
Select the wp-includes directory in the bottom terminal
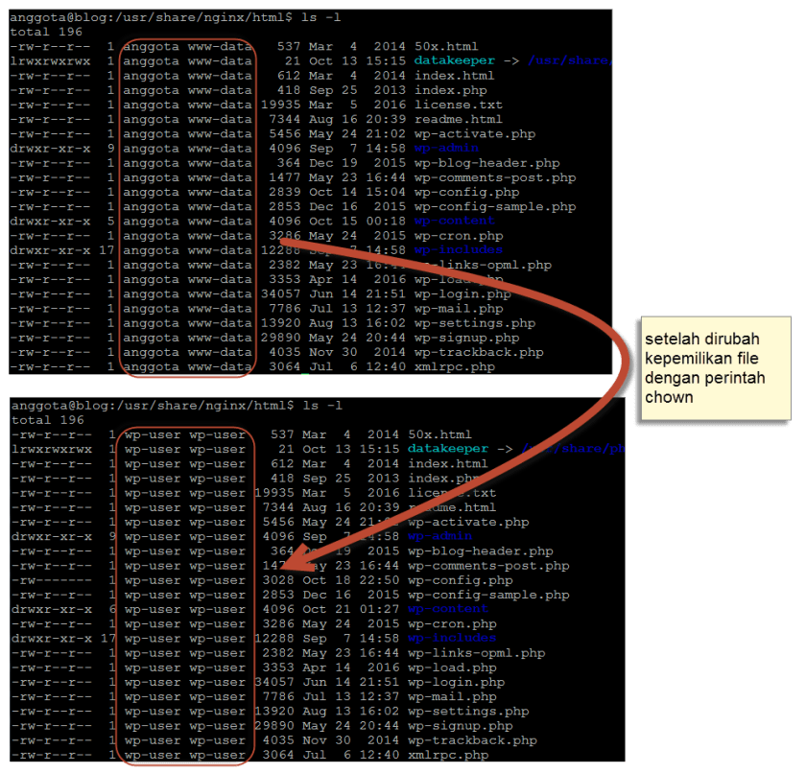(452, 638)
